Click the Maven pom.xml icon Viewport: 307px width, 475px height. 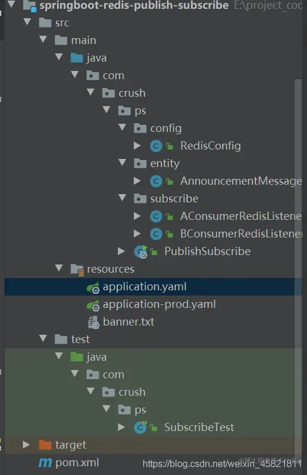[45, 463]
